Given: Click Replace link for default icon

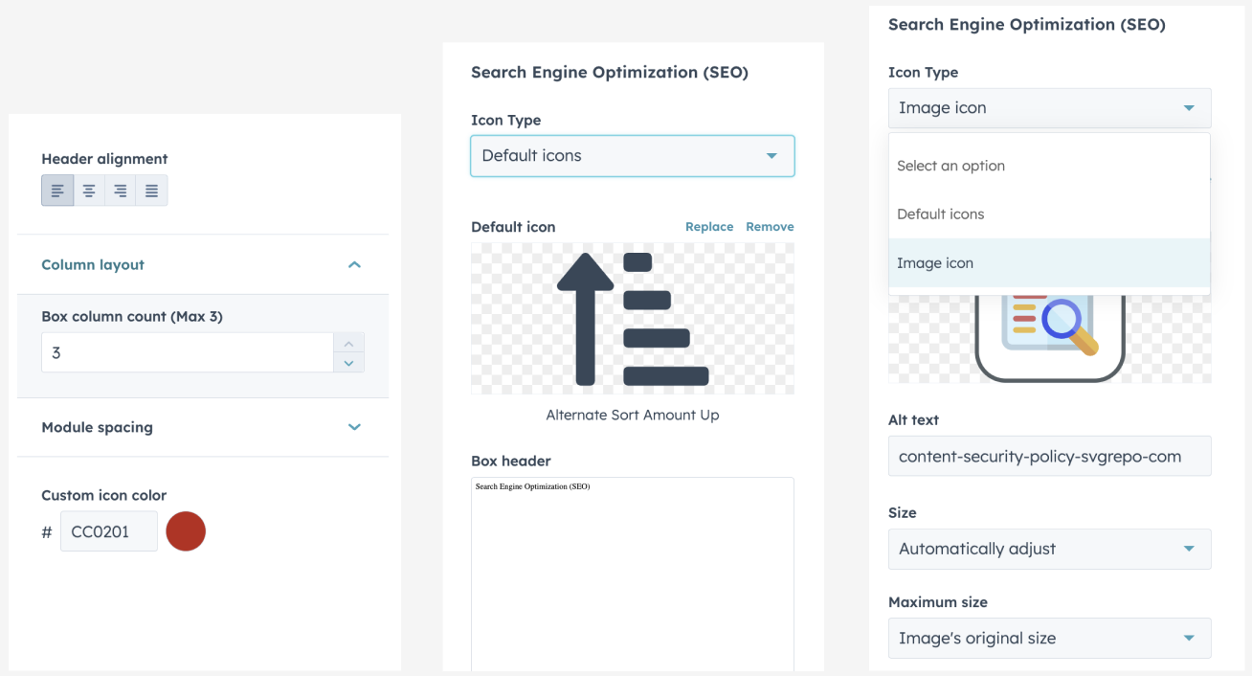Looking at the screenshot, I should [709, 227].
